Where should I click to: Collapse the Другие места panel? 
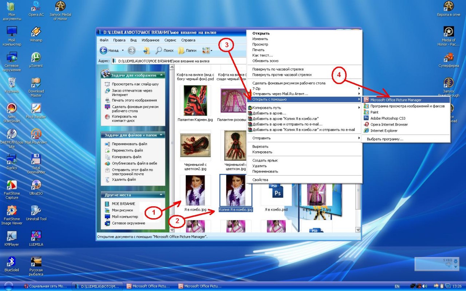click(161, 195)
